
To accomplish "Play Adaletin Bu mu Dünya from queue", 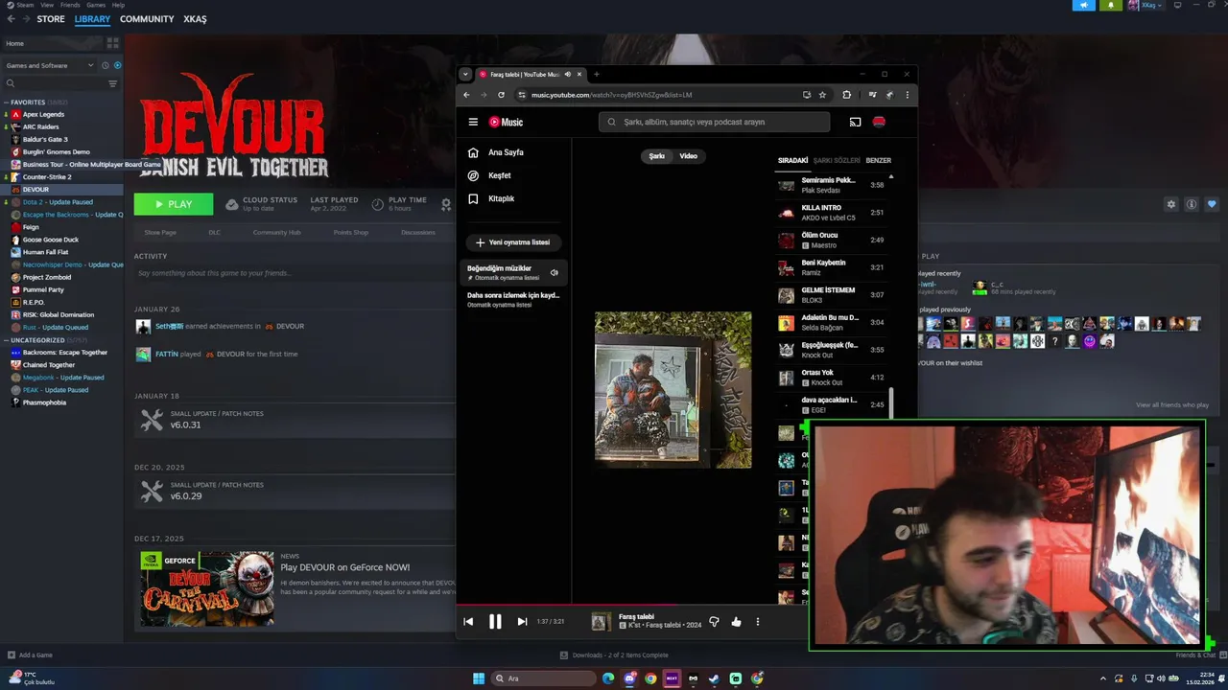I will (833, 322).
